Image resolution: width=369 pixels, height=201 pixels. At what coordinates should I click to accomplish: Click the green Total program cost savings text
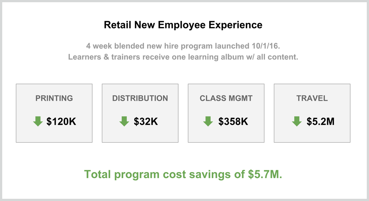183,174
